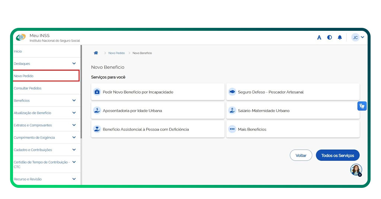Expand the Benefícios sidebar section
381x199 pixels.
coord(74,101)
